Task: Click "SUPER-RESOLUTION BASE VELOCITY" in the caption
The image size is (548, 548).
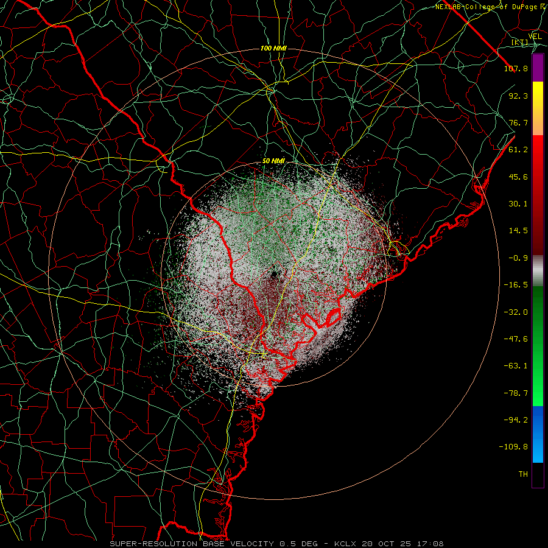Action: point(192,544)
